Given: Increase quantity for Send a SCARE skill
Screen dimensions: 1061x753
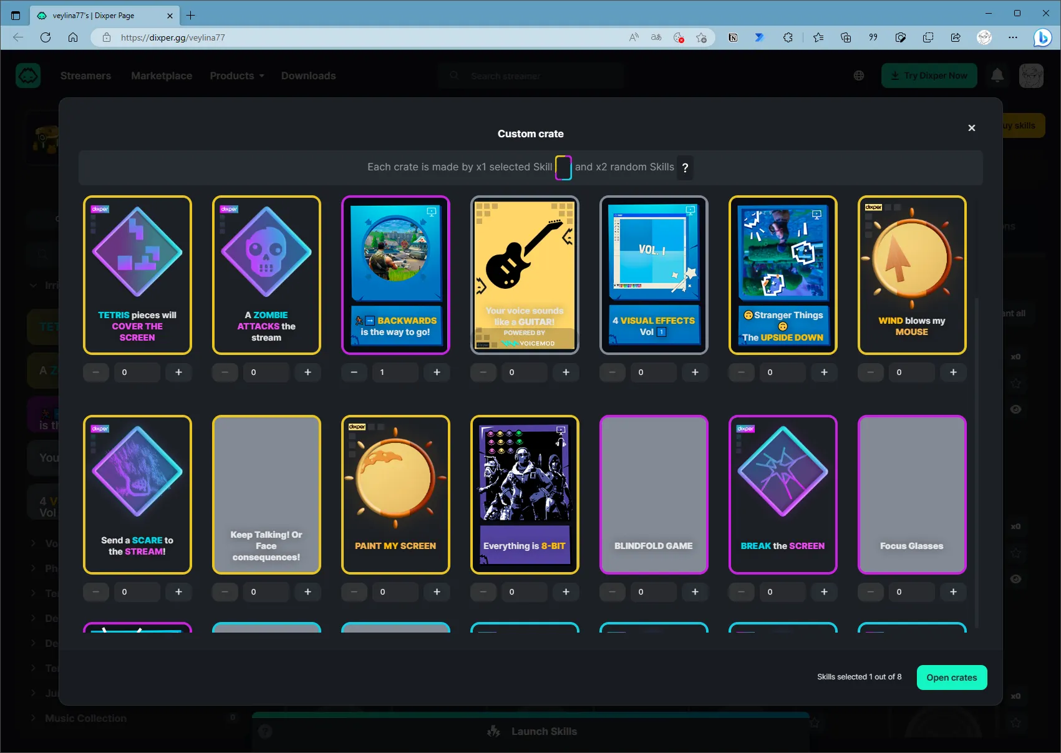Looking at the screenshot, I should [178, 592].
